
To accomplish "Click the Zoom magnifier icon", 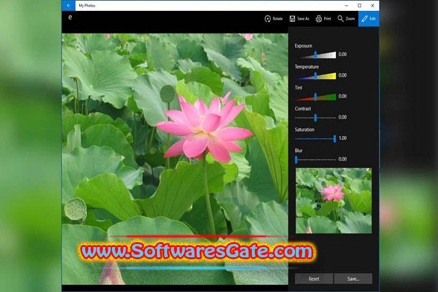I will 340,19.
